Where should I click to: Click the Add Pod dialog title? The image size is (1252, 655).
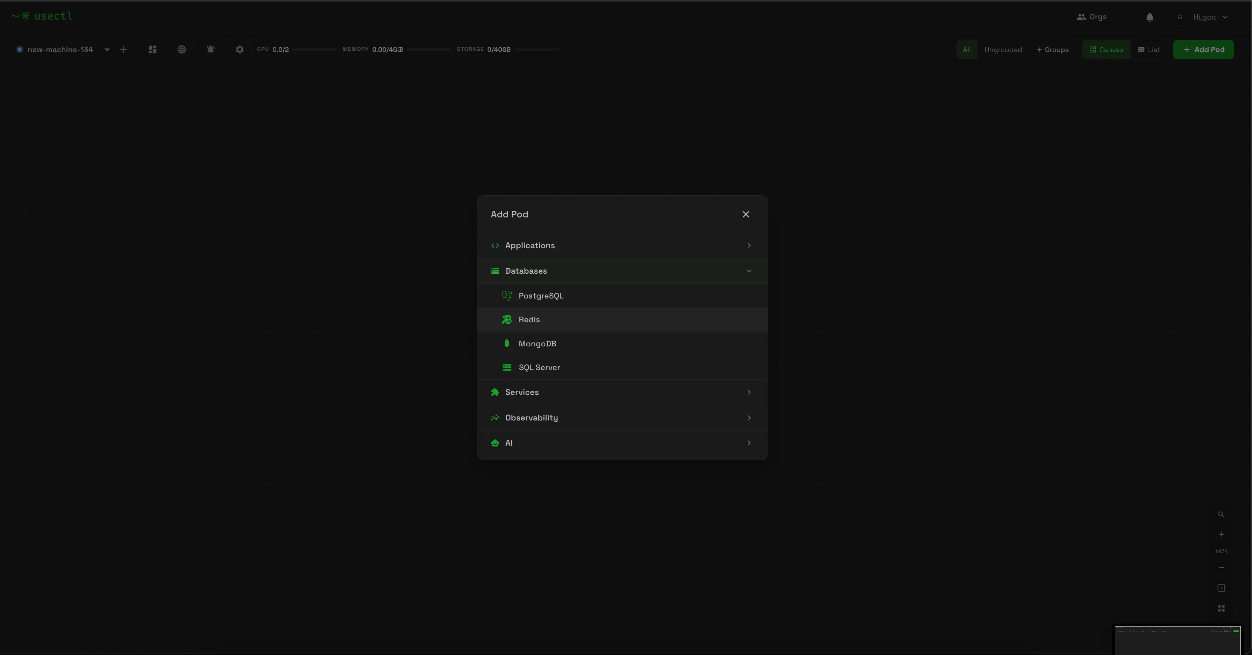click(x=509, y=214)
